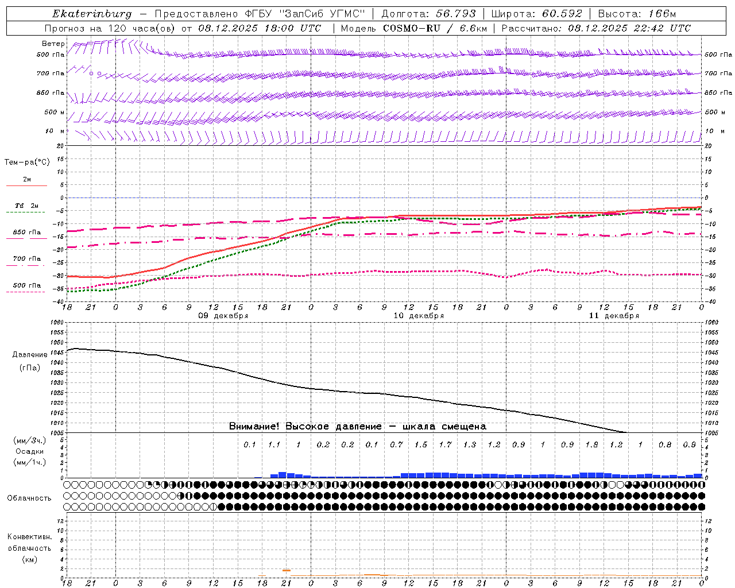Select the 10 декабря date label

pyautogui.click(x=419, y=316)
